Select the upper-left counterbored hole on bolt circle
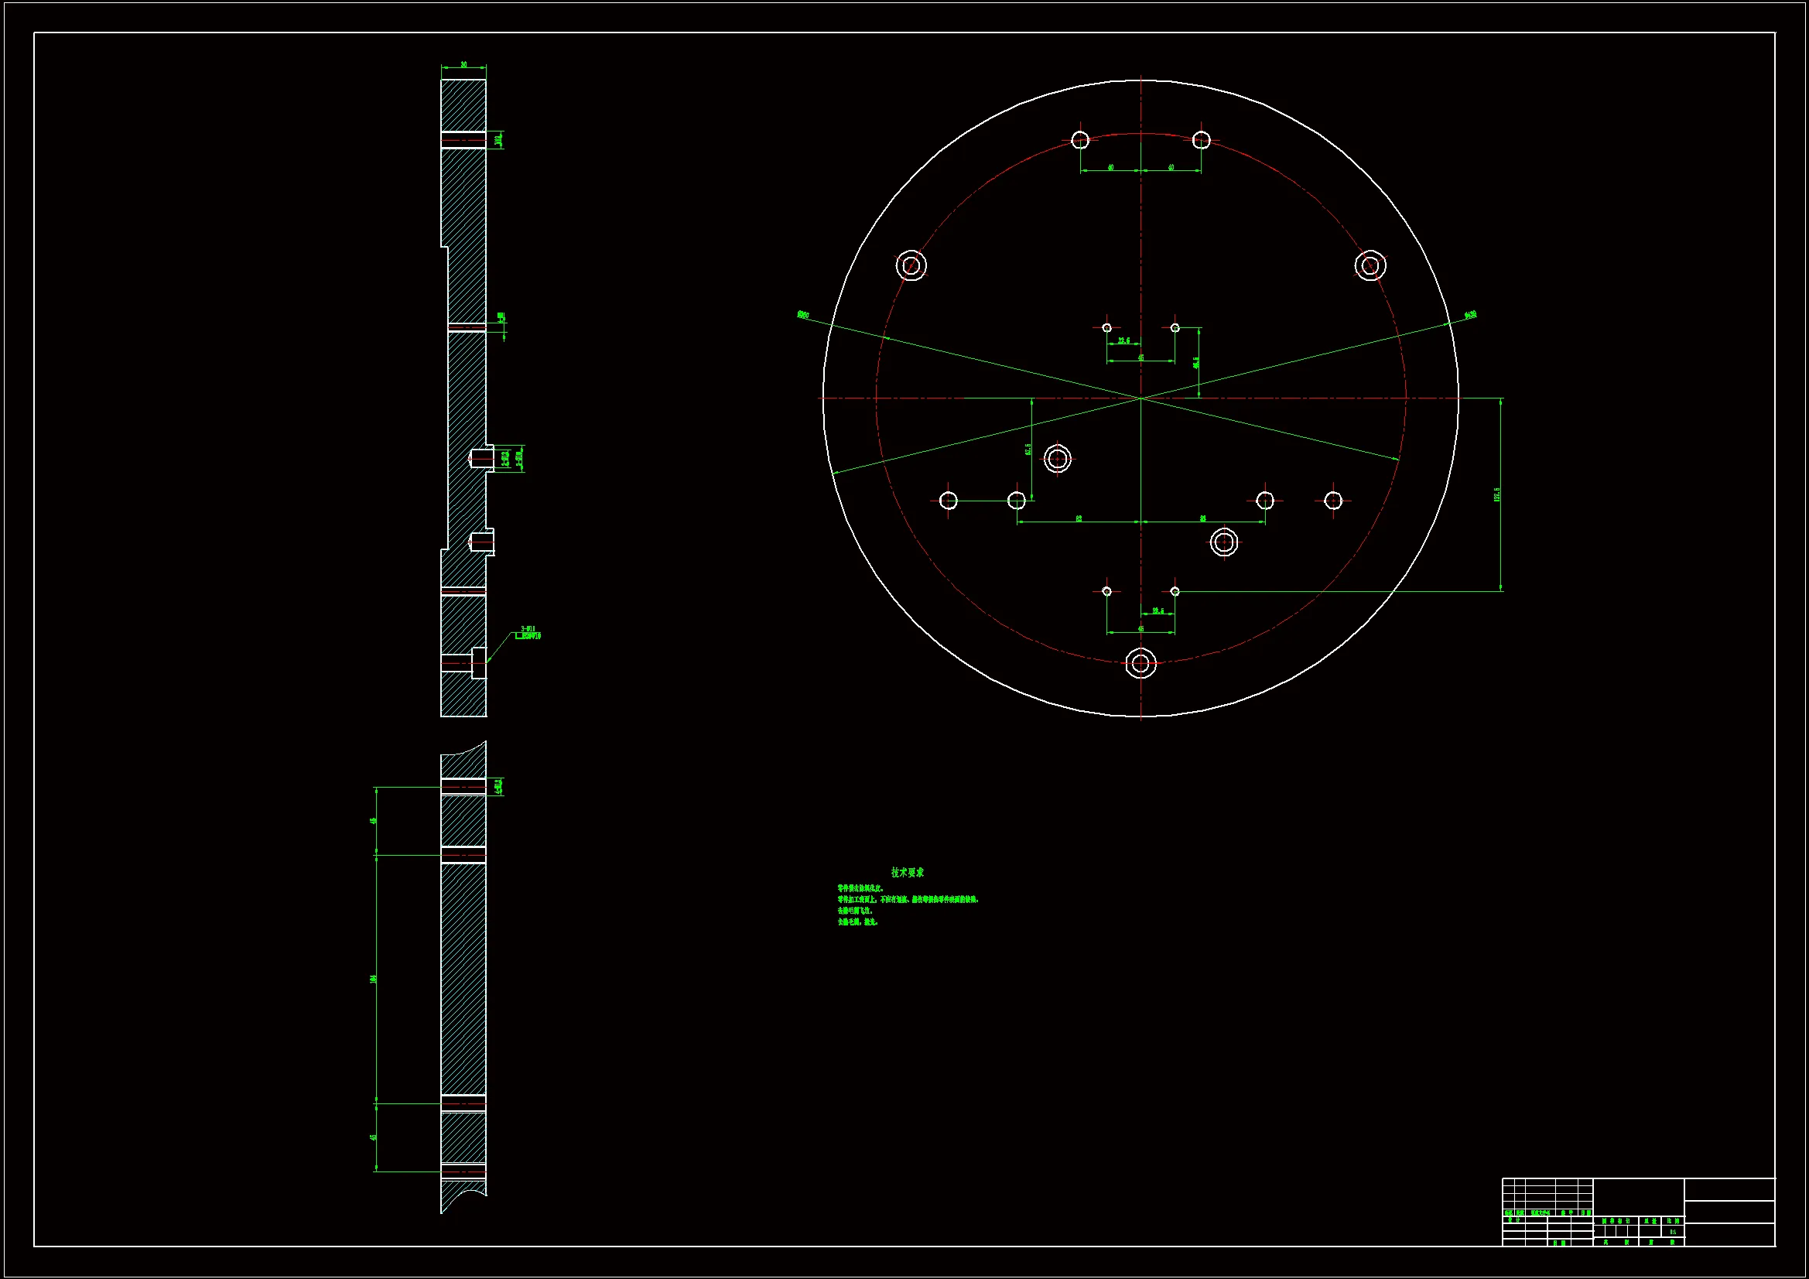Image resolution: width=1809 pixels, height=1279 pixels. click(911, 265)
